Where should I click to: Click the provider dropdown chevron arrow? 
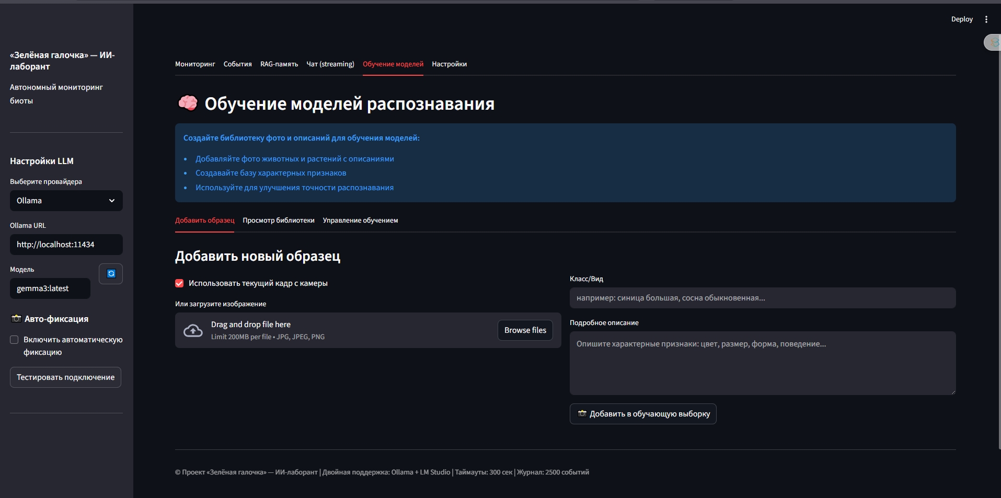(x=111, y=201)
